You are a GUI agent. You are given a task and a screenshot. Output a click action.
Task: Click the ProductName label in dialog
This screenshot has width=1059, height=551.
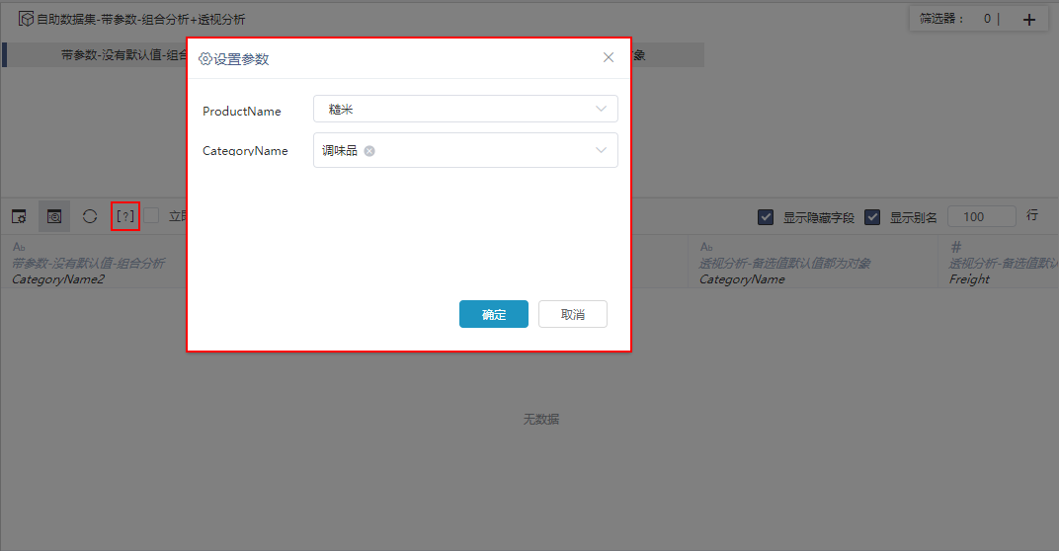coord(242,111)
